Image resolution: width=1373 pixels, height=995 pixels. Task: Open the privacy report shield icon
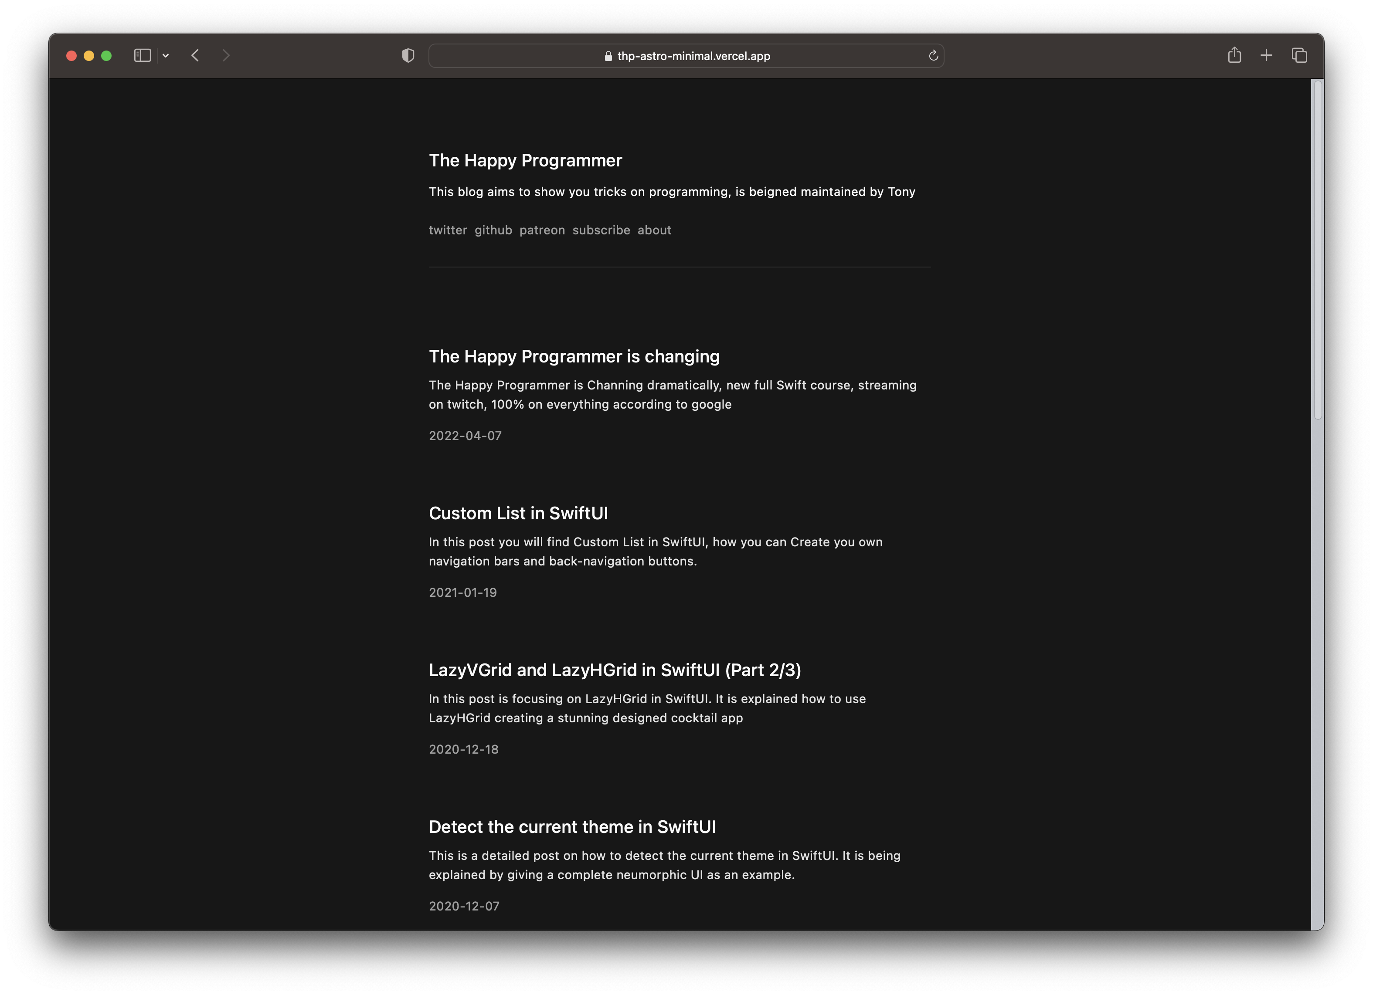click(408, 55)
